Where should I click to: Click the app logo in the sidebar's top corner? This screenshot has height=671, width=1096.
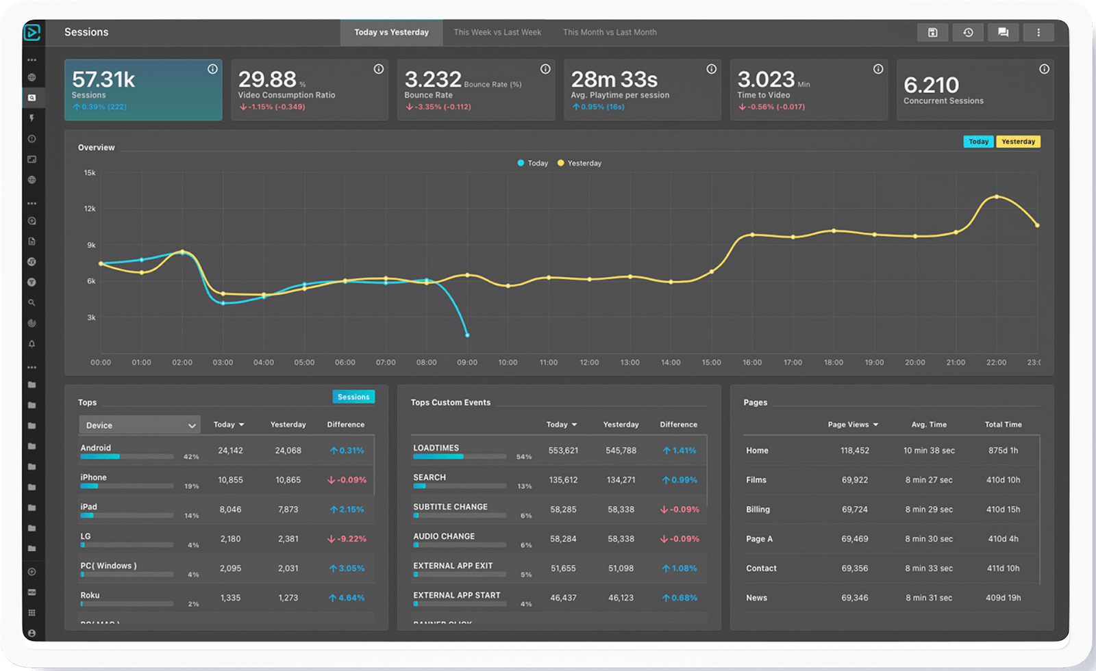point(32,32)
